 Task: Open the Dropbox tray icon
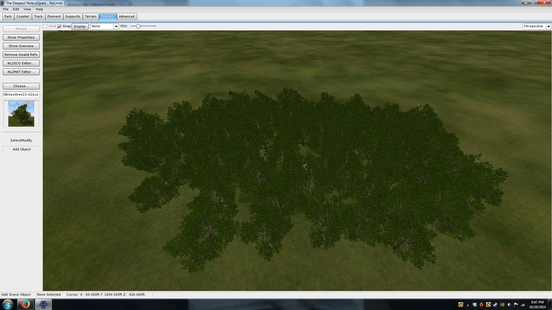point(475,305)
